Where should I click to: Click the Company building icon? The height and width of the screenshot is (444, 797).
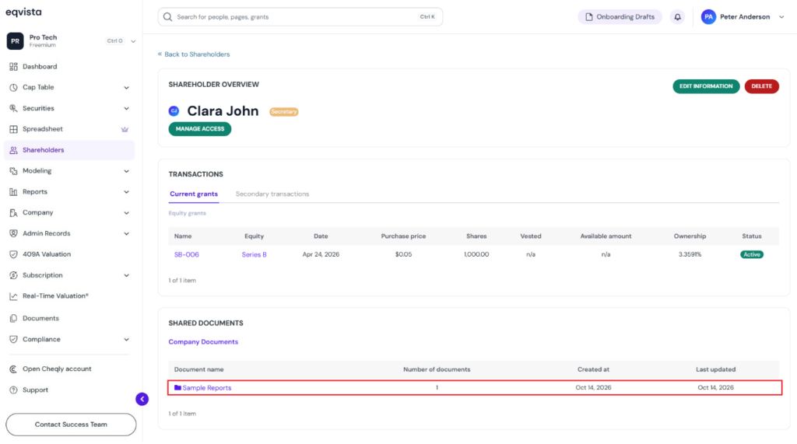point(13,213)
